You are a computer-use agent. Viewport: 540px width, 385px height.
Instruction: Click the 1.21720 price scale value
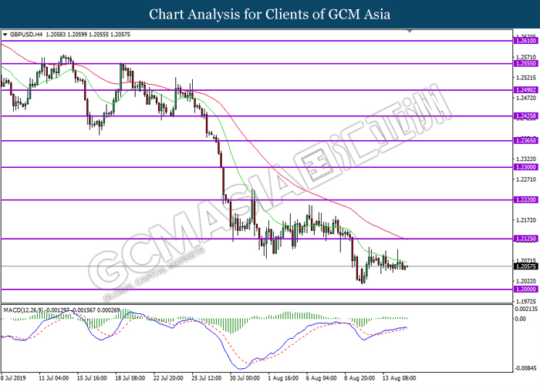[526, 220]
